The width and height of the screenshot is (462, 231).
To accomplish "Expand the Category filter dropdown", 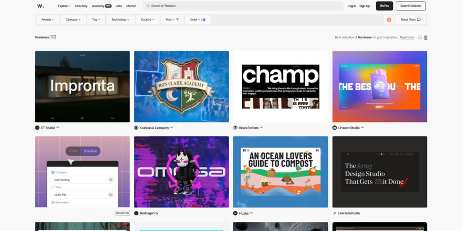I will (73, 20).
